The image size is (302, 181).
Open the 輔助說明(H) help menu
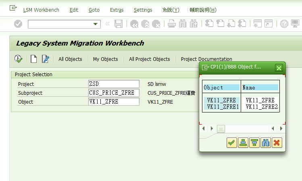pos(203,10)
